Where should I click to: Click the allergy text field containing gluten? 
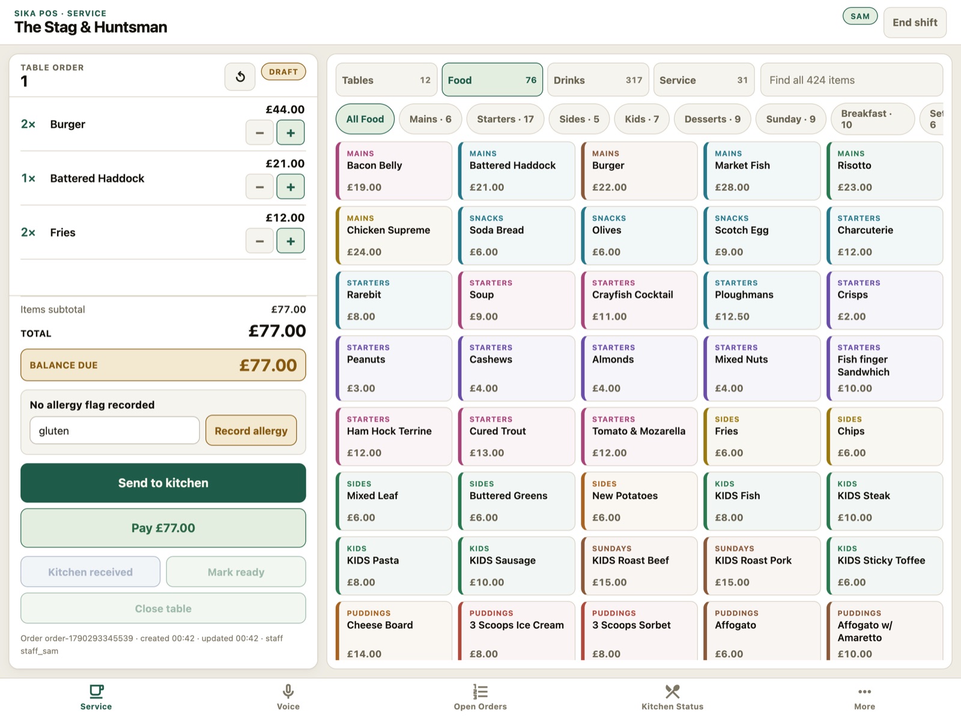[x=115, y=431]
